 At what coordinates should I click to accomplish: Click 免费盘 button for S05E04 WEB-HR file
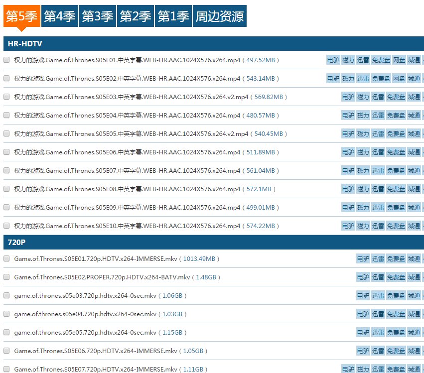point(396,116)
